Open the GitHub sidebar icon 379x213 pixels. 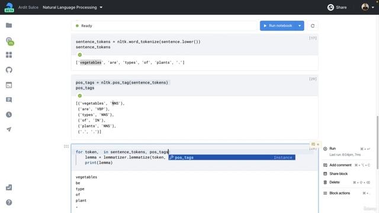9,70
